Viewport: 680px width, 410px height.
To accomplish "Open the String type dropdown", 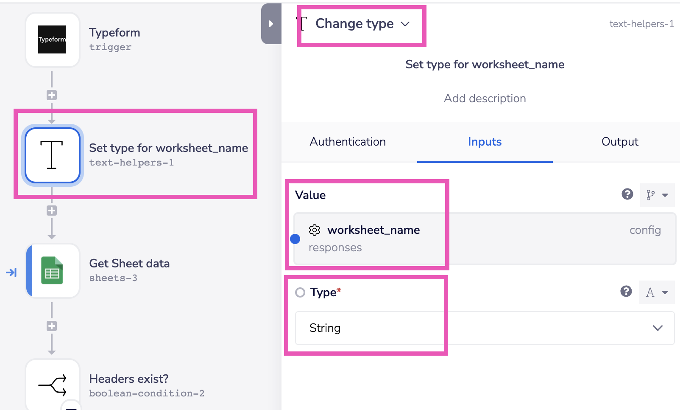I will pos(484,328).
